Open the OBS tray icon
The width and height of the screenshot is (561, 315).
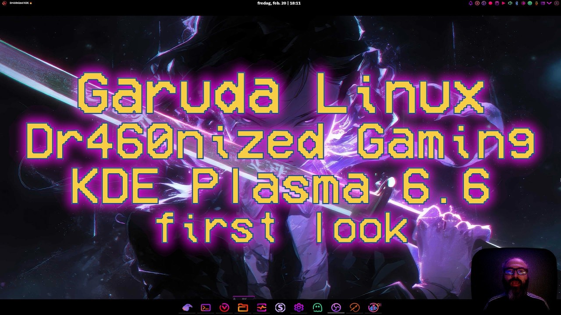[x=484, y=3]
